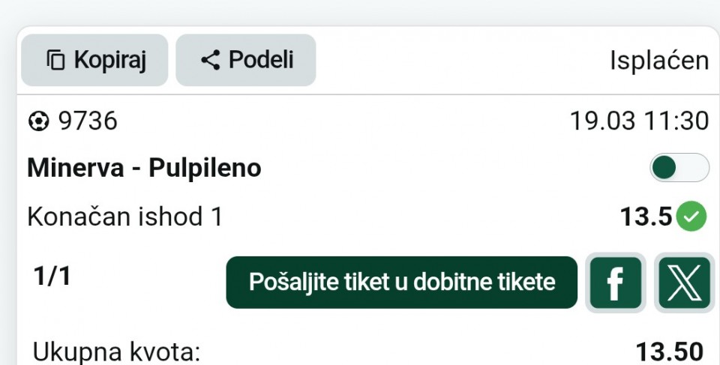The width and height of the screenshot is (720, 365).
Task: Click the Konačan ishod 1 bet type
Action: tap(125, 217)
